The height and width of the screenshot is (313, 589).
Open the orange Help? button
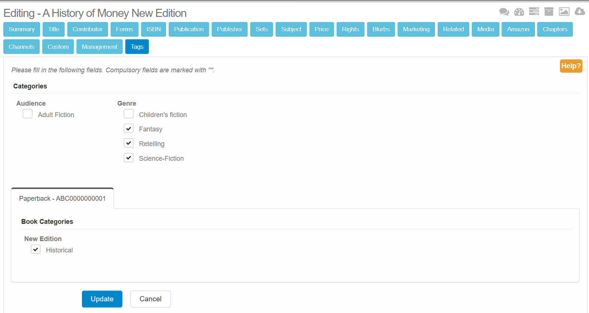tap(571, 66)
